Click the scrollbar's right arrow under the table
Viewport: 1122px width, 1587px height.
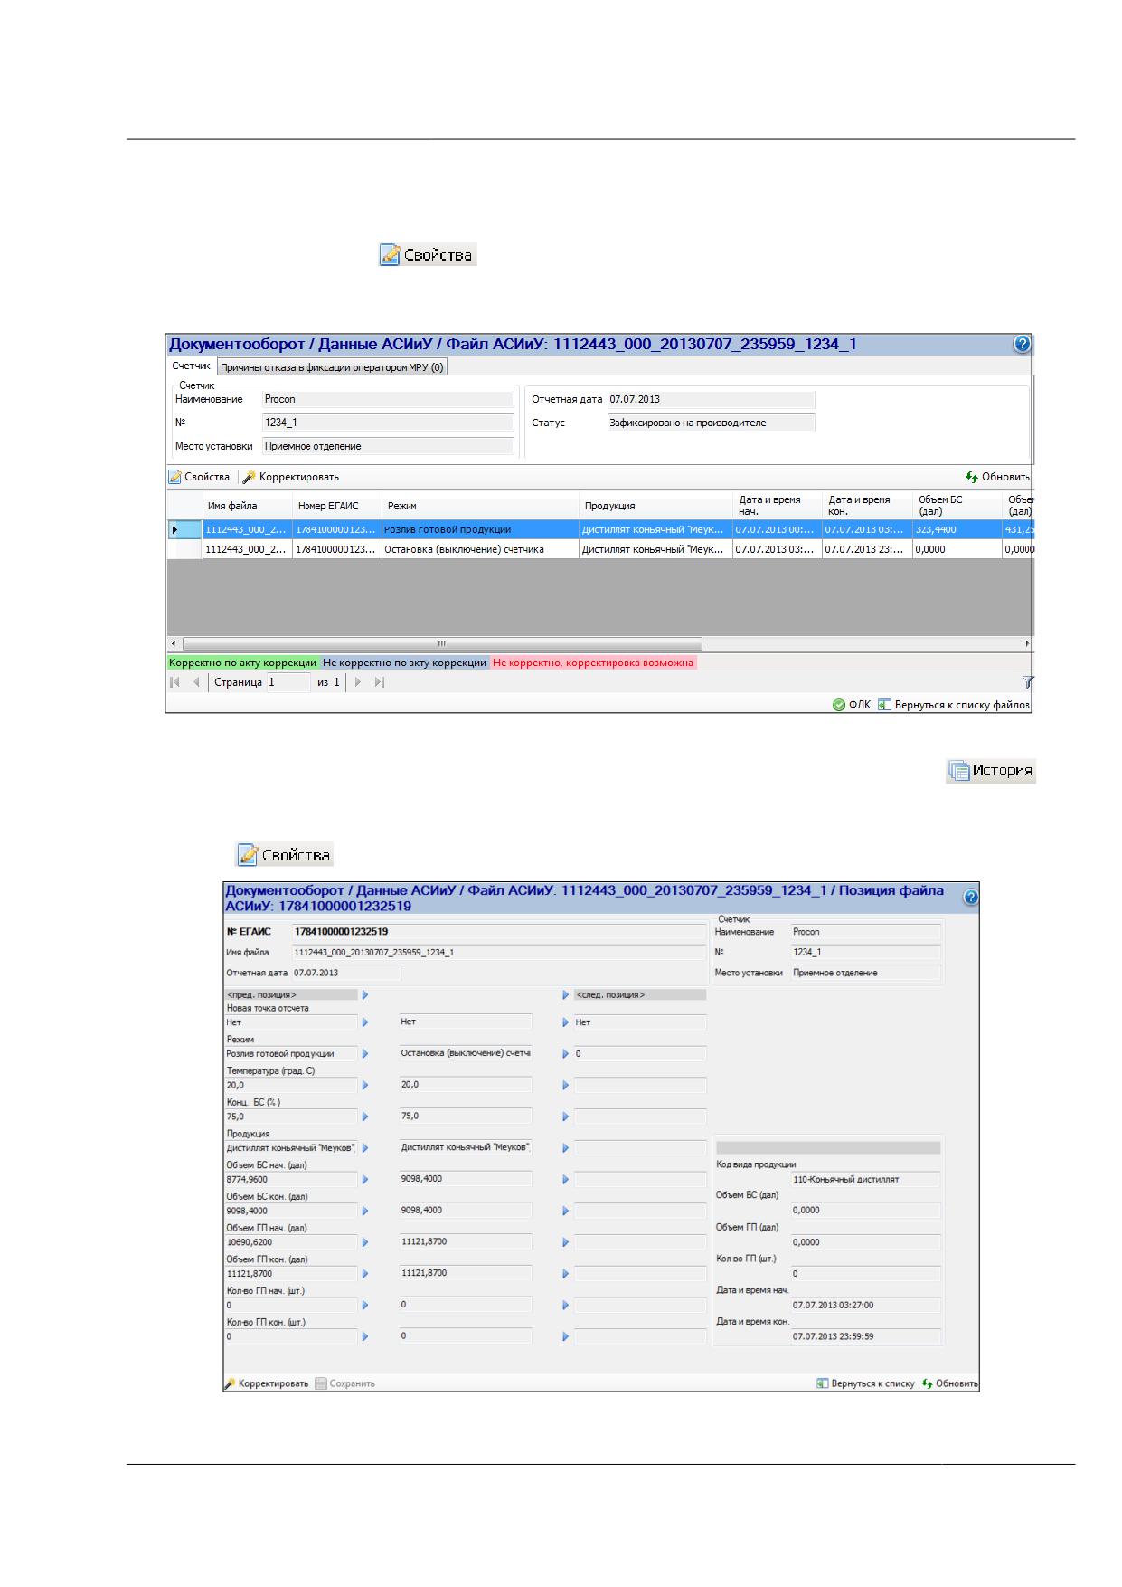pos(1027,643)
